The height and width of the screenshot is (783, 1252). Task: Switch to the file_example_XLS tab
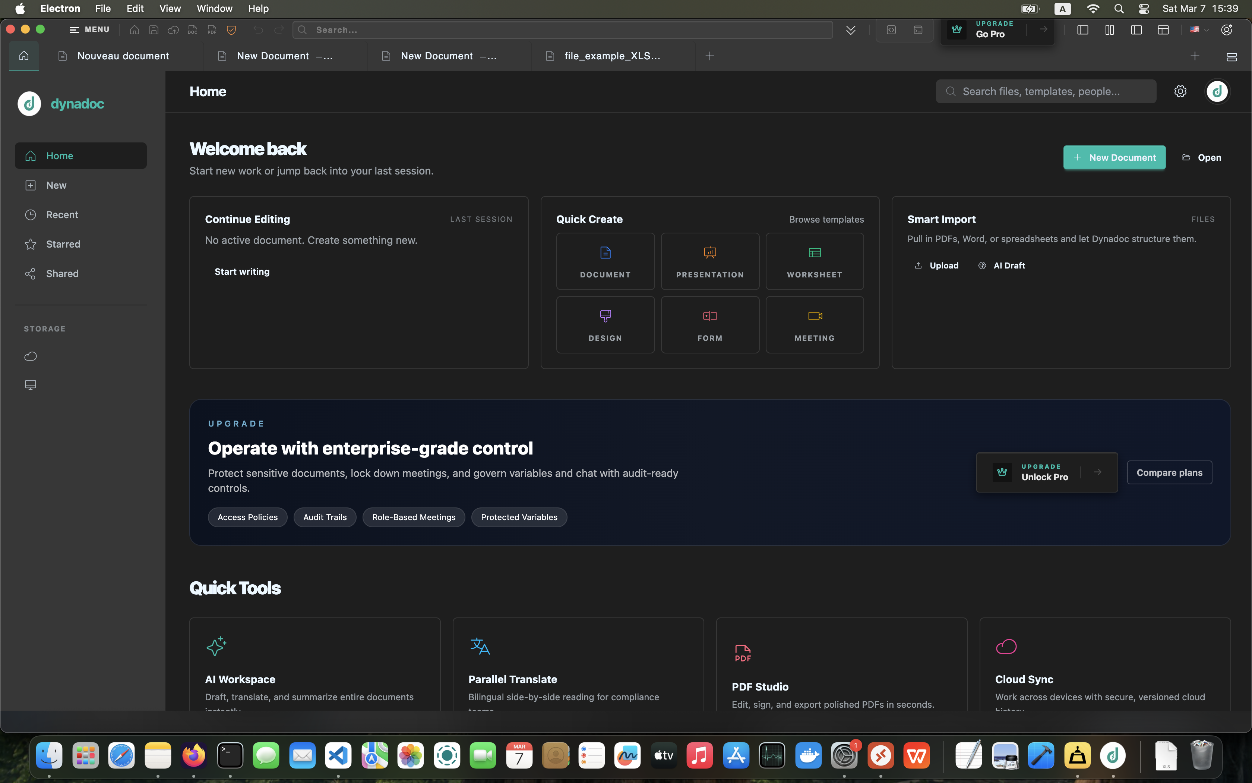coord(610,56)
